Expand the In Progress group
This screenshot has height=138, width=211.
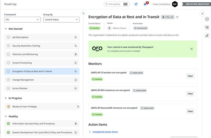coord(6,98)
